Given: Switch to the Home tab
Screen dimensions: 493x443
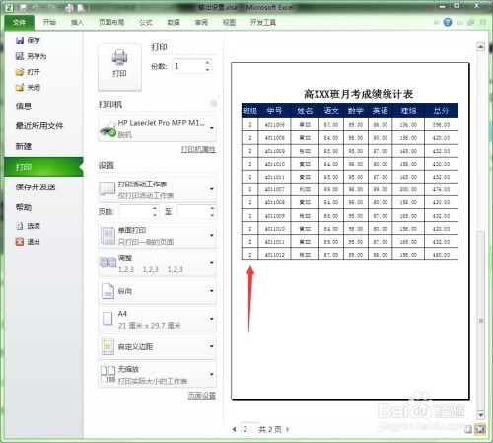Looking at the screenshot, I should (x=49, y=22).
